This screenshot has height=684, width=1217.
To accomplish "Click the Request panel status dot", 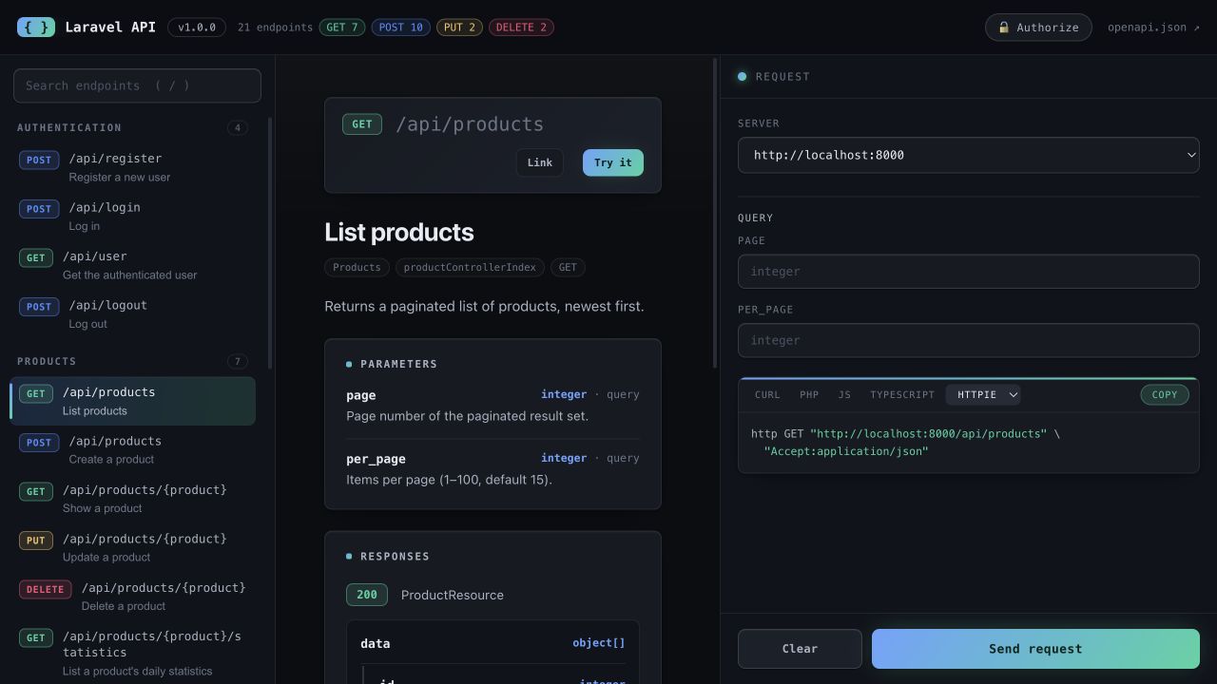I will point(743,76).
